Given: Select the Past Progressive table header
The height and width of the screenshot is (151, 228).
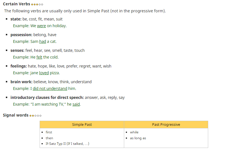Looking at the screenshot, I should coord(166,125).
